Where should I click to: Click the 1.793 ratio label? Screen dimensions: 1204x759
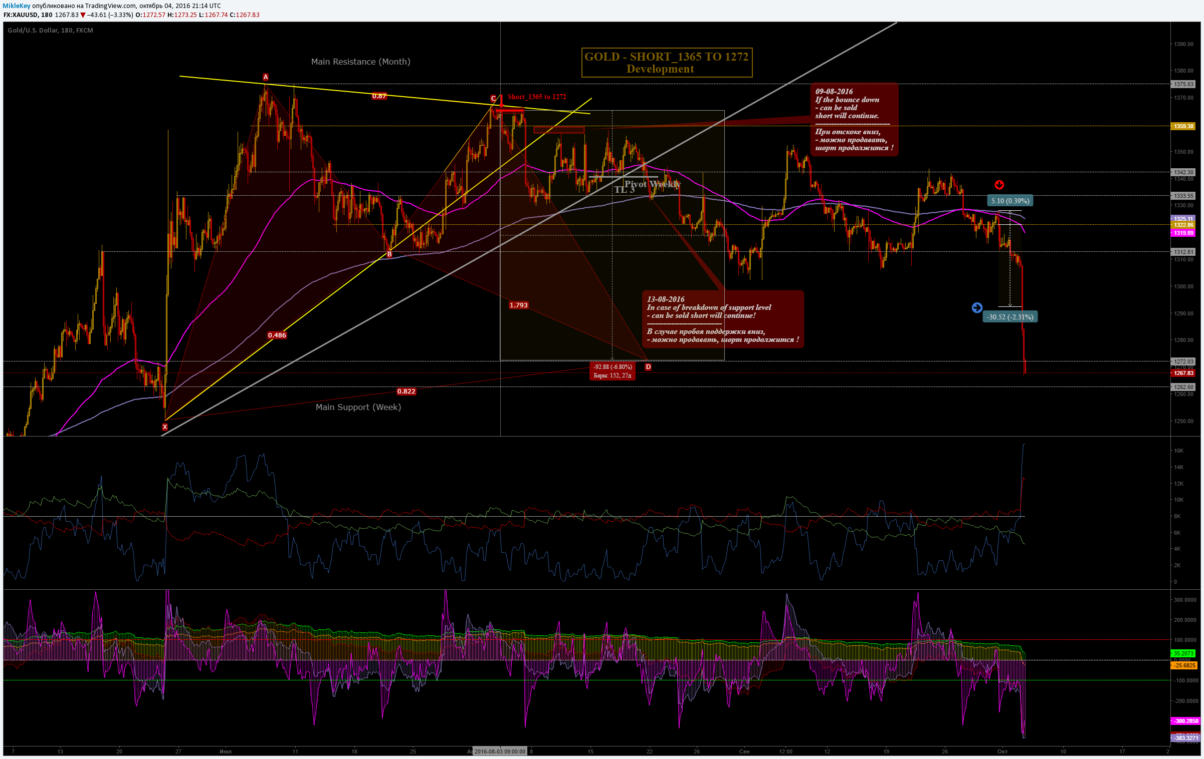tap(519, 305)
